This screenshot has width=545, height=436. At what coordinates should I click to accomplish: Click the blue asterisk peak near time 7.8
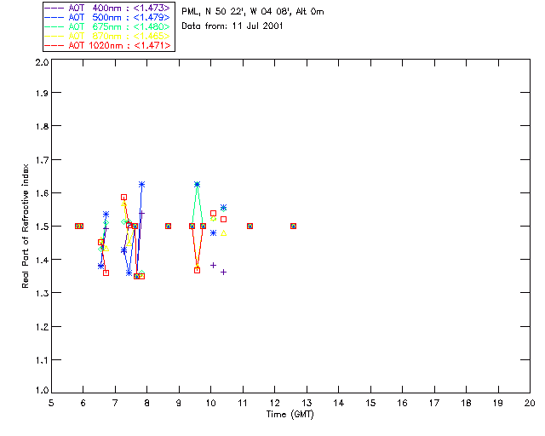(141, 184)
